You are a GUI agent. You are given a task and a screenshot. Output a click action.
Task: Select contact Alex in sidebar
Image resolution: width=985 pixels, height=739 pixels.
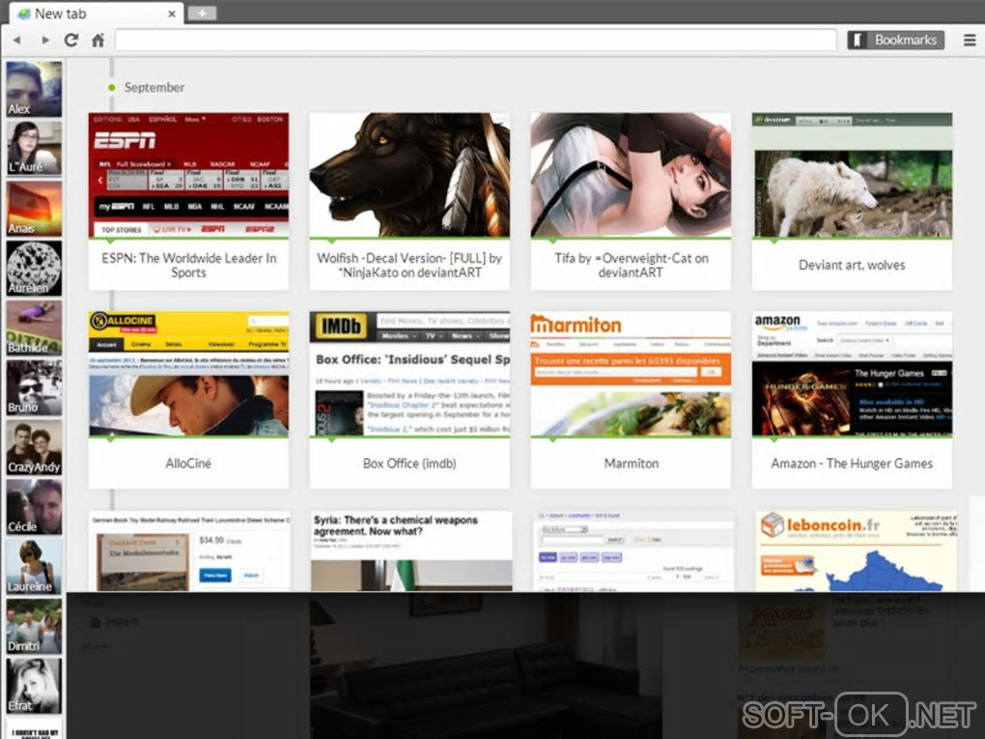tap(34, 89)
